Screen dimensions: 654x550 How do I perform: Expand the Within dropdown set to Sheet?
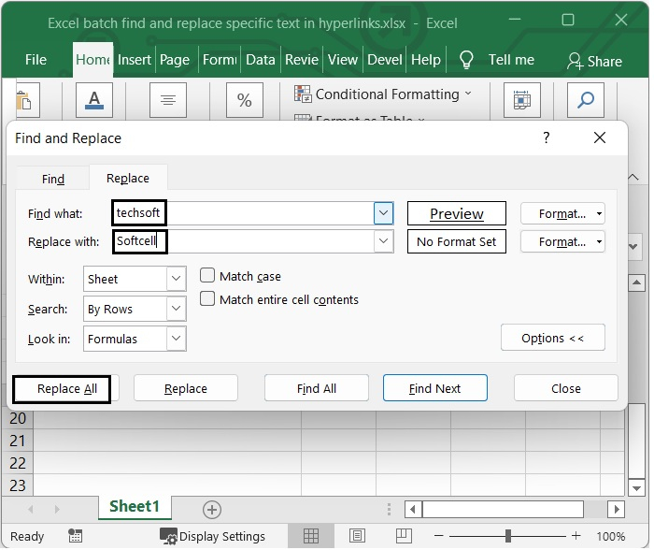click(x=176, y=279)
